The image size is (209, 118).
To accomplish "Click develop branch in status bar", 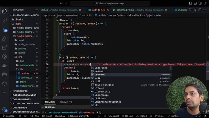I will 9,116.
